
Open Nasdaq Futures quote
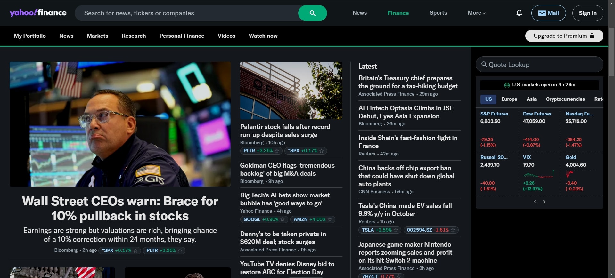tap(579, 114)
